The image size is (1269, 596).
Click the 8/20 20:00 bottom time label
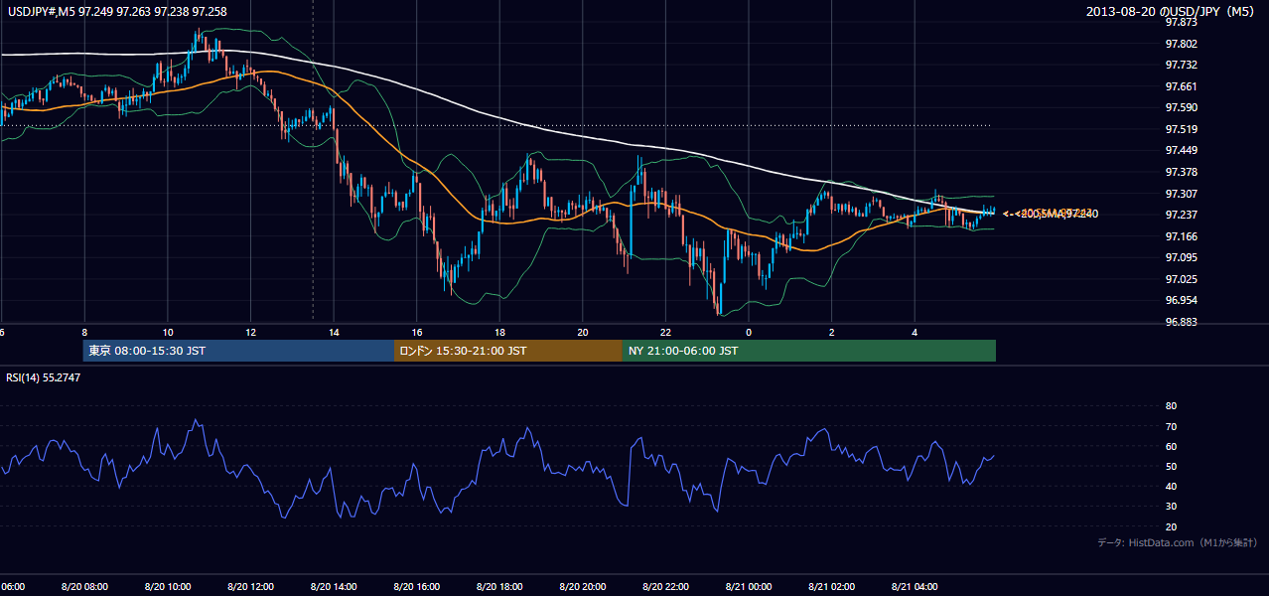[583, 586]
